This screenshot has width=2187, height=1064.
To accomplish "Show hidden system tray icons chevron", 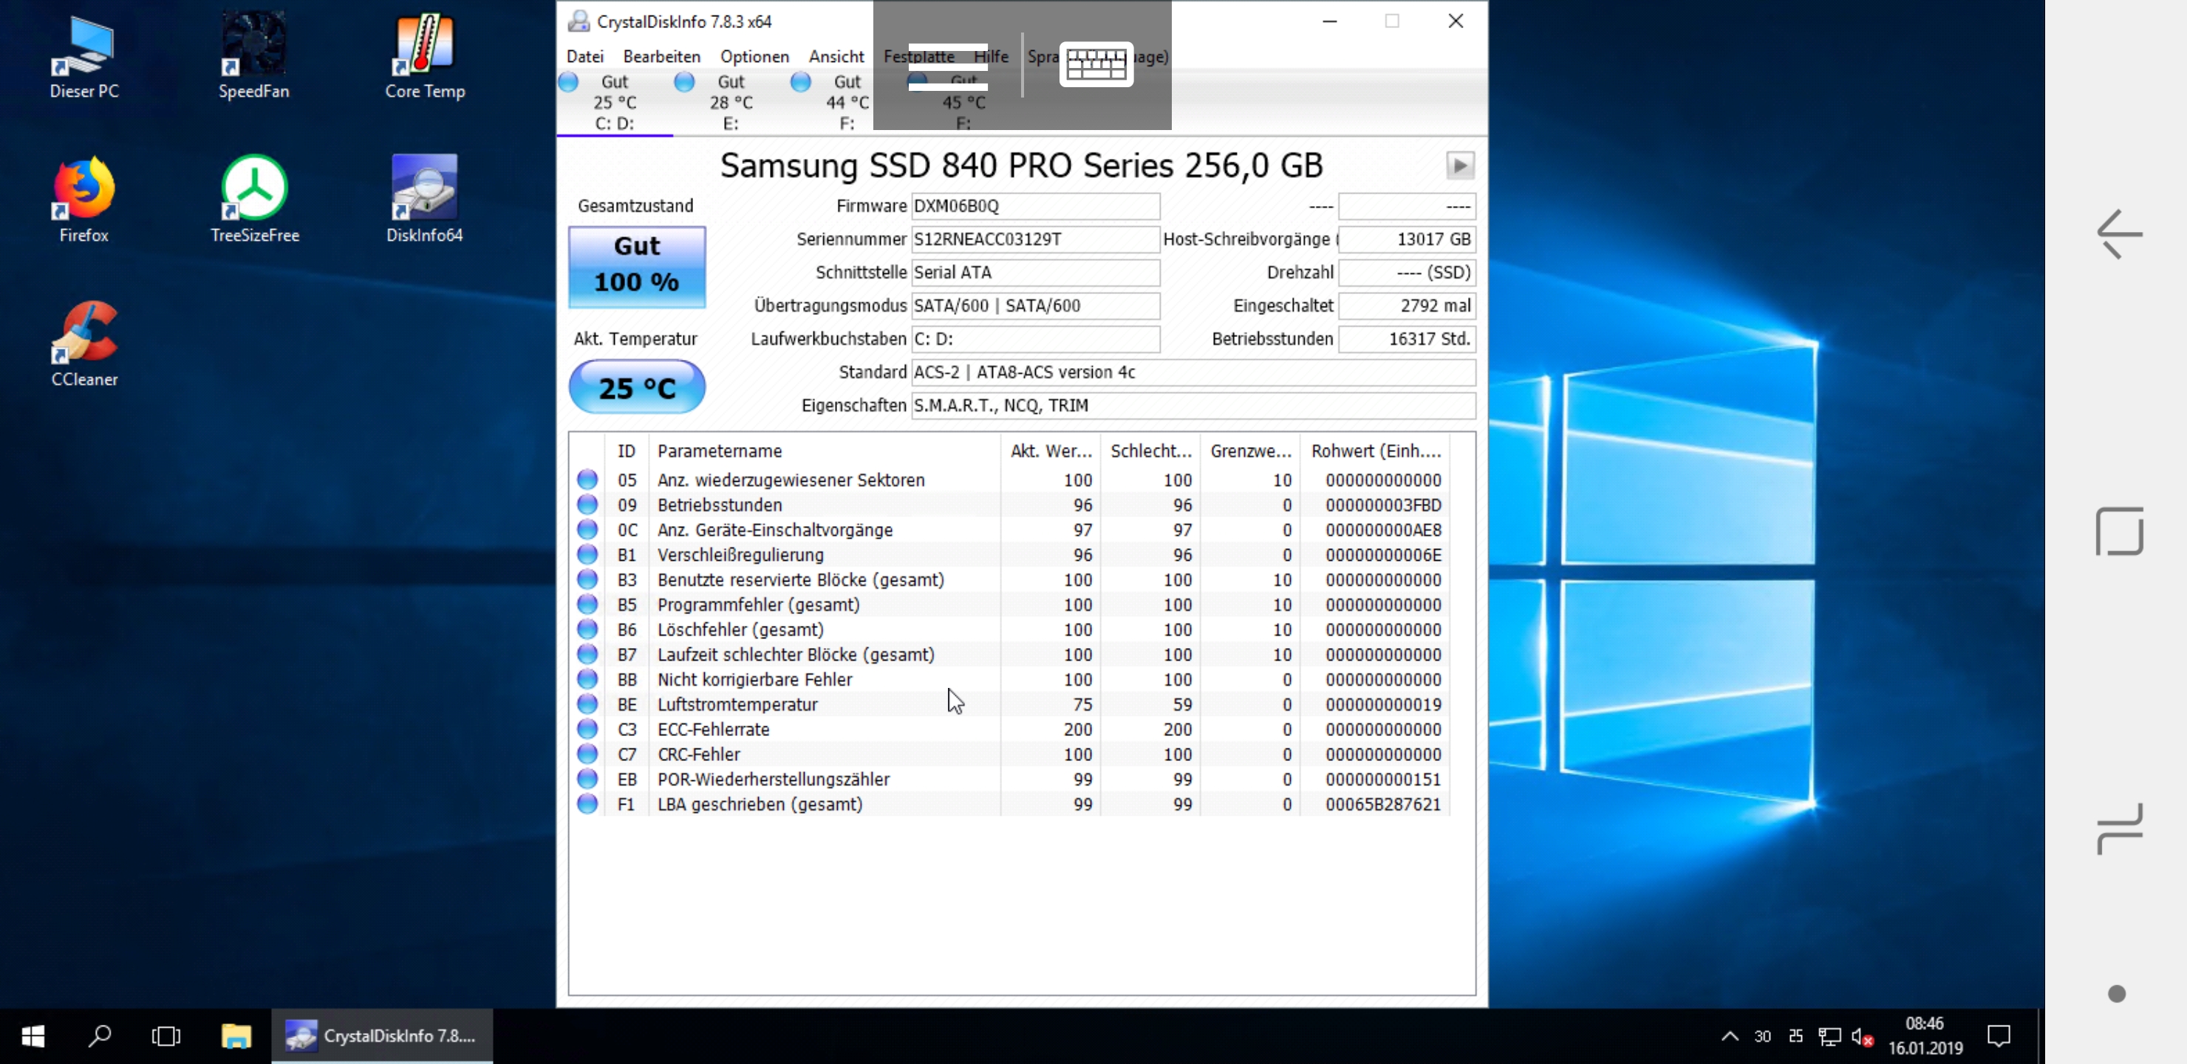I will 1730,1036.
